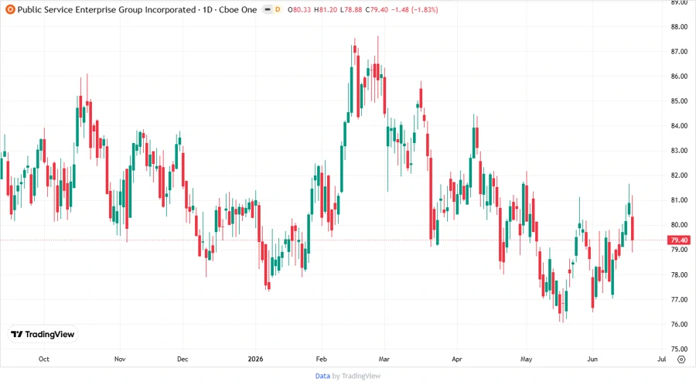Open the chart settings gear icon
Viewport: 696px width, 385px height.
point(681,359)
